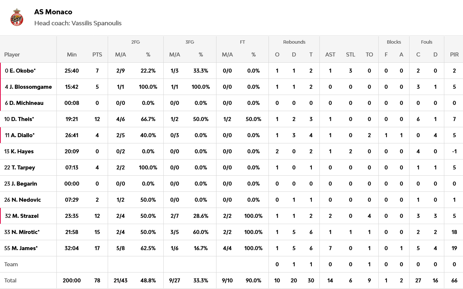This screenshot has width=463, height=289.
Task: Click J. Begarin's name
Action: click(x=24, y=184)
